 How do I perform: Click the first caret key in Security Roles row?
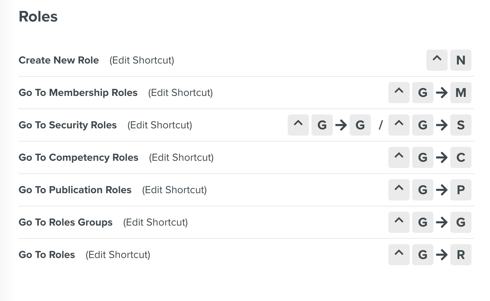[298, 125]
